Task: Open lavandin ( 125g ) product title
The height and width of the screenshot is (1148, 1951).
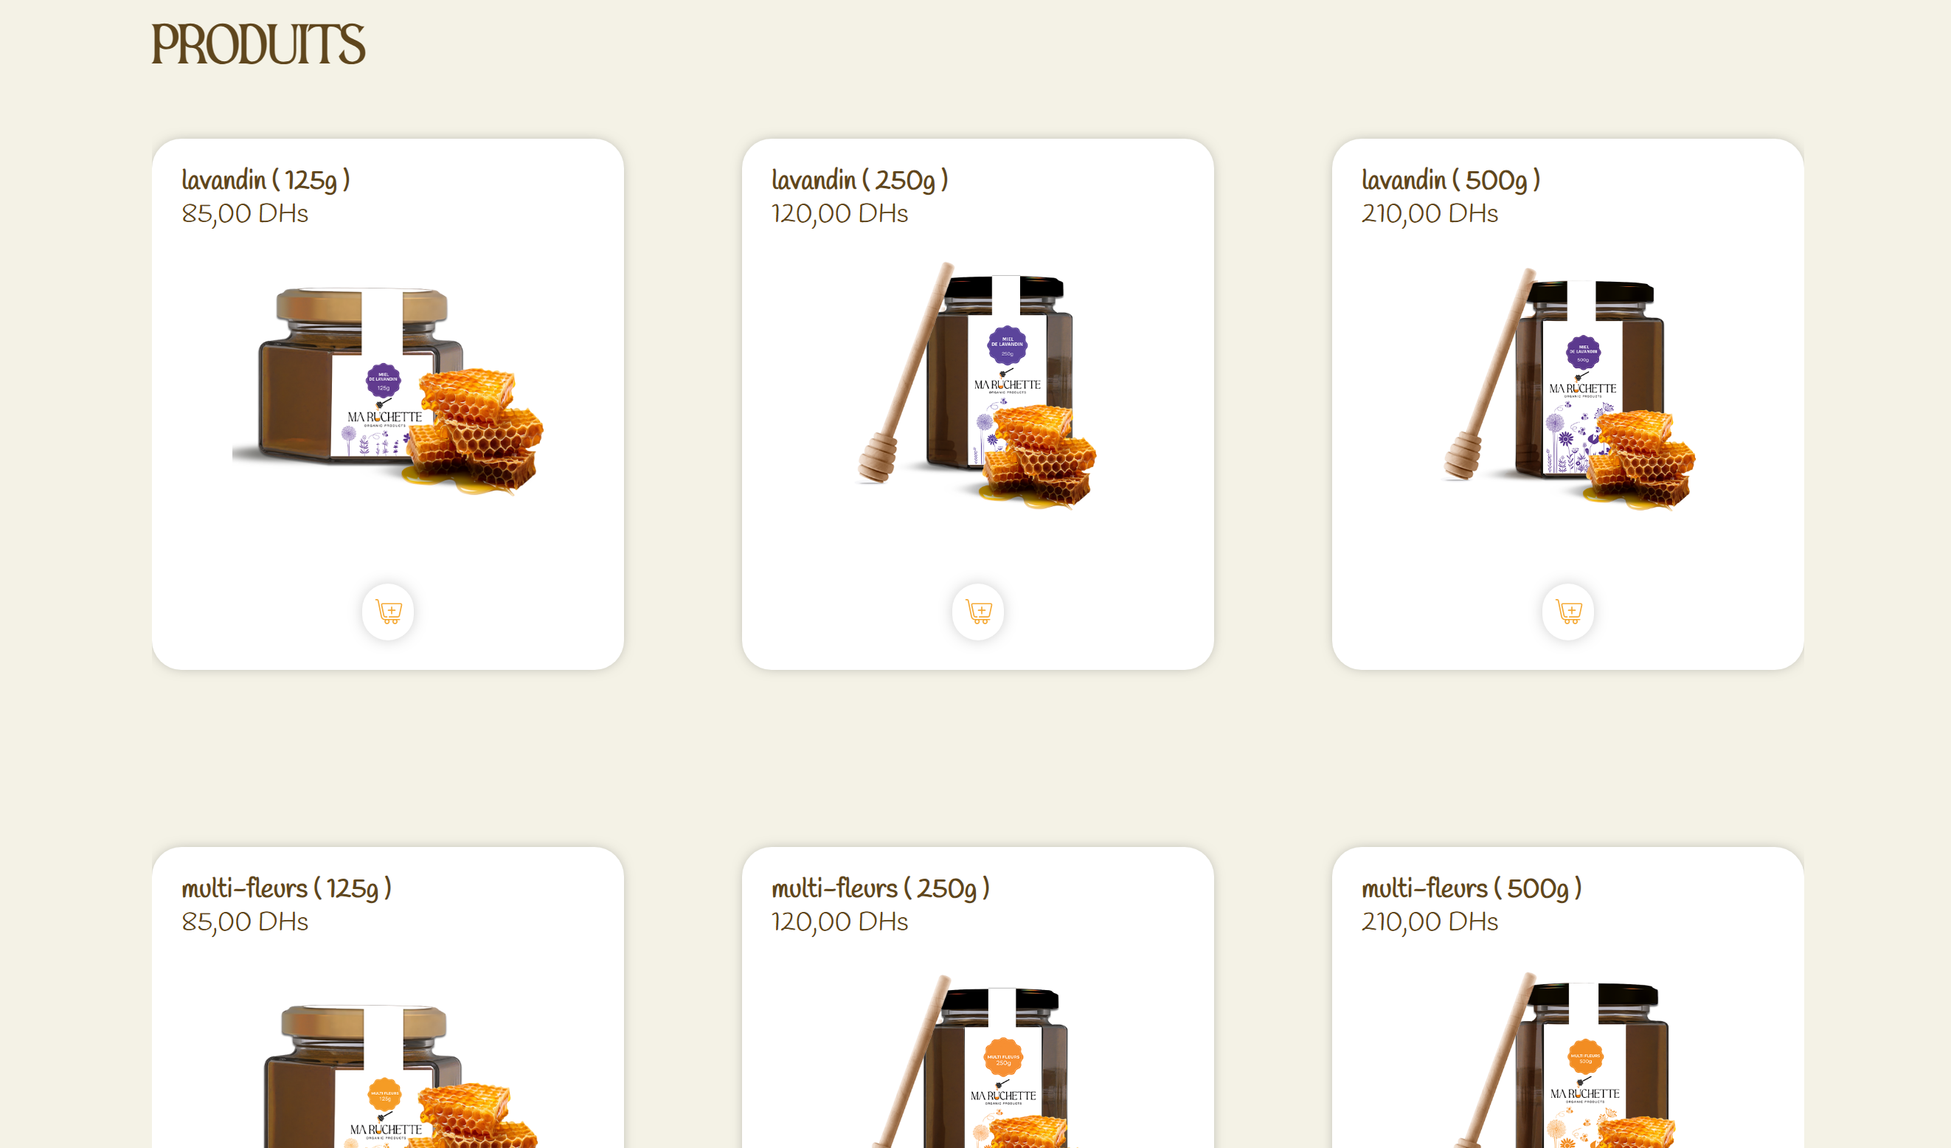Action: point(266,180)
